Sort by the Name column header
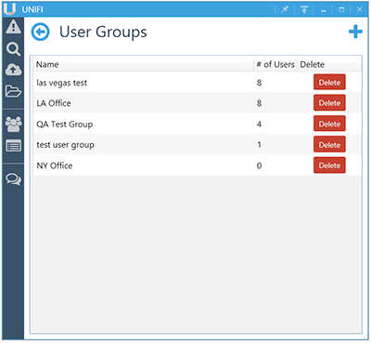 click(144, 64)
